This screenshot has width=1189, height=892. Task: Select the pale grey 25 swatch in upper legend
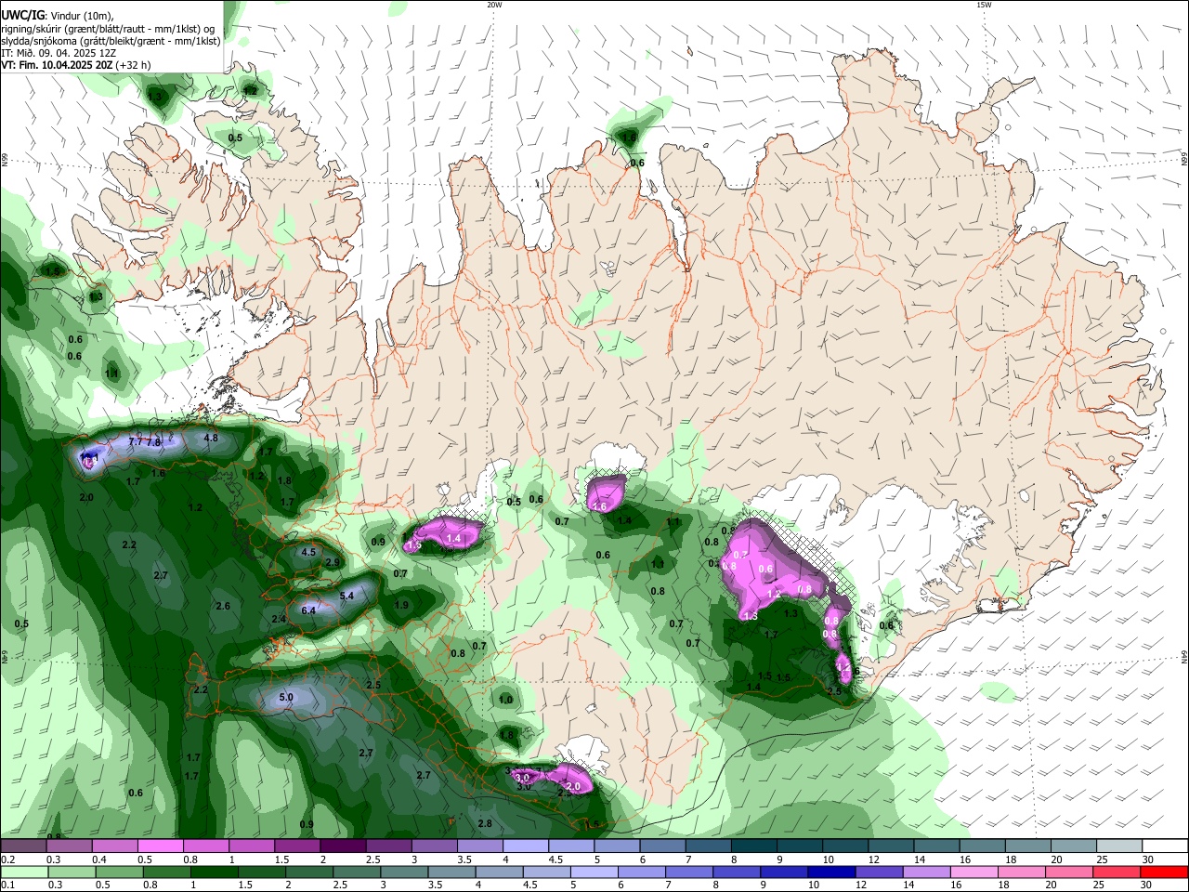(x=1120, y=846)
